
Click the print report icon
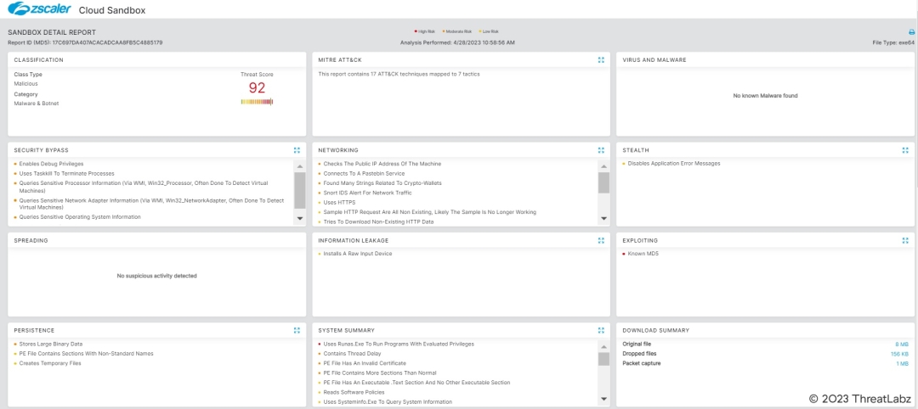[911, 32]
